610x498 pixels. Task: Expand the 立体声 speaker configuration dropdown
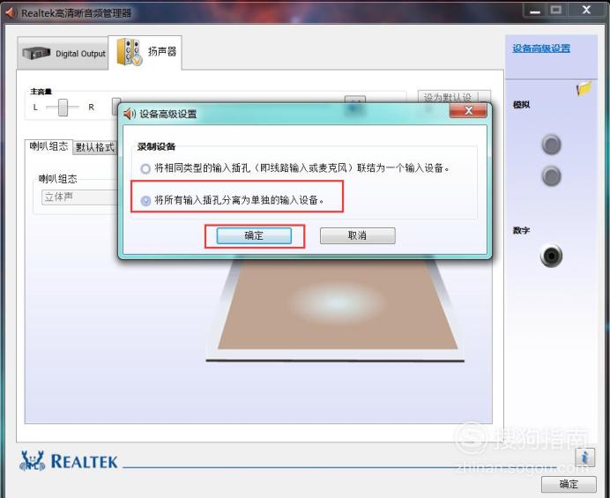pos(79,197)
